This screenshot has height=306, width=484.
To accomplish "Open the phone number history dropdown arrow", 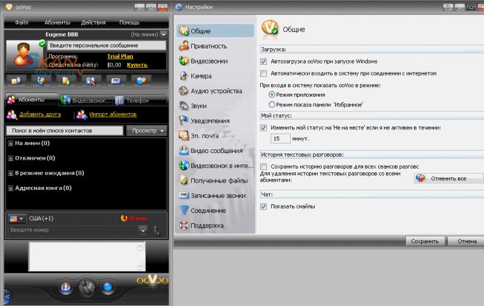I will tap(143, 230).
